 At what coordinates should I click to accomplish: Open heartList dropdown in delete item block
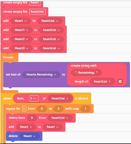pyautogui.click(x=60, y=118)
